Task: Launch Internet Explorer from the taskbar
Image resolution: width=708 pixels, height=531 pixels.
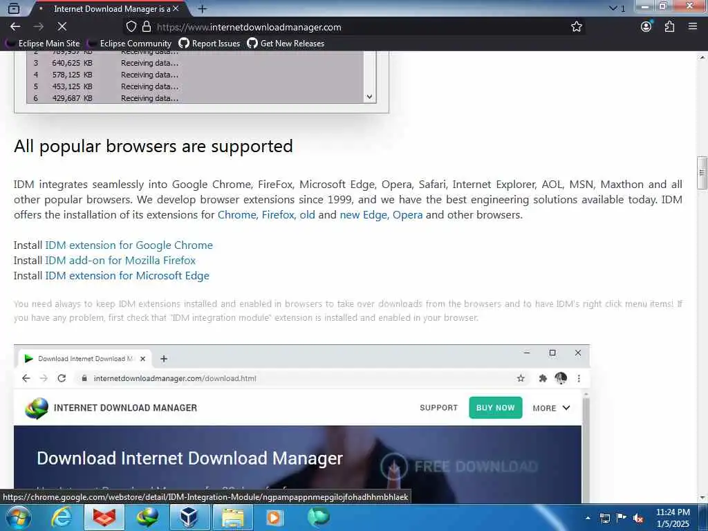Action: point(62,517)
